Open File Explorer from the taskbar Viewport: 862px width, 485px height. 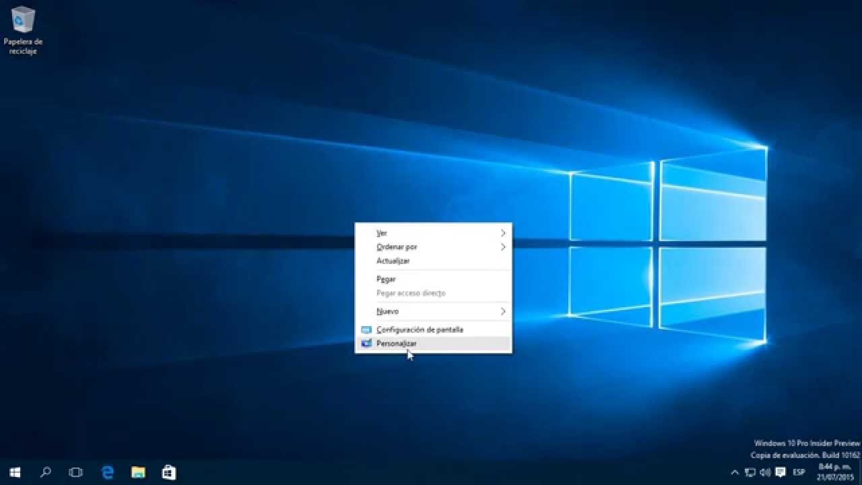click(x=137, y=472)
